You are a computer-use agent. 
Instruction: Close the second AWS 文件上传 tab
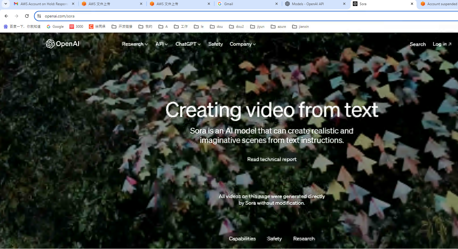209,4
